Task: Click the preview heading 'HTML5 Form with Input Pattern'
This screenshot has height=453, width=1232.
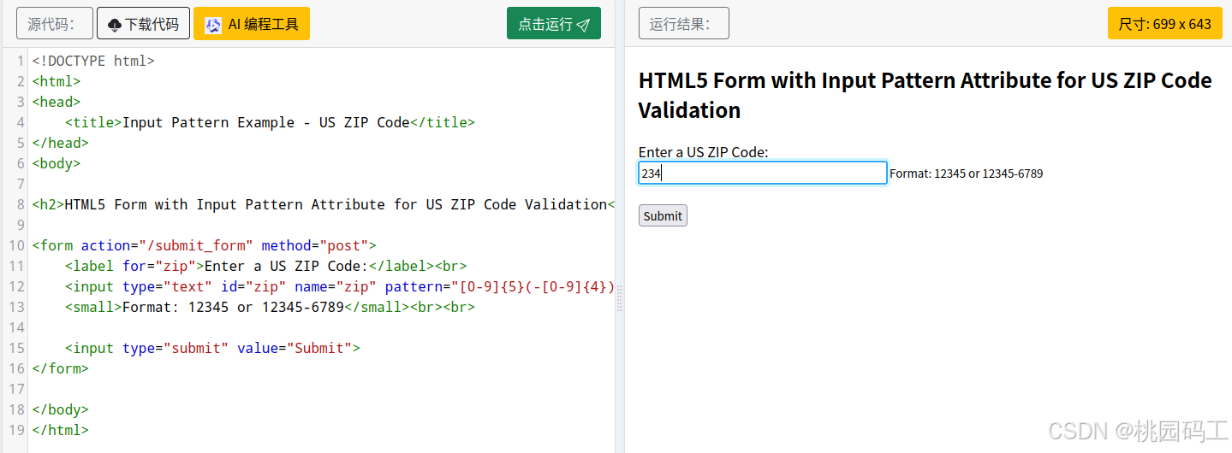Action: tap(925, 95)
